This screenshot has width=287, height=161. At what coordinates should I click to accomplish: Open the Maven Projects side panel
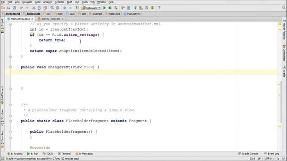point(284,30)
